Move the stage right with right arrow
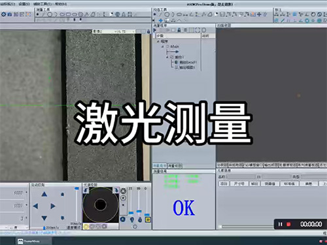Image resolution: width=327 pixels, height=245 pixels. point(53,206)
